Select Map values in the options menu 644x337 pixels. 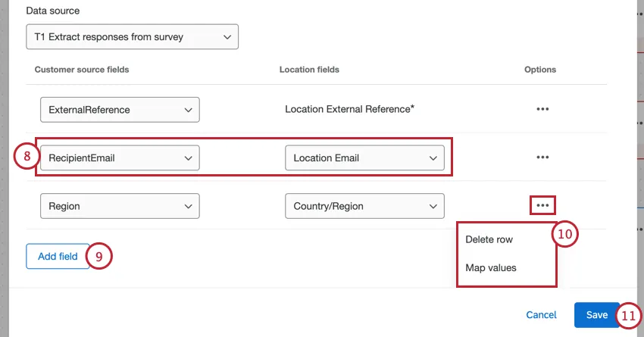[x=491, y=267]
